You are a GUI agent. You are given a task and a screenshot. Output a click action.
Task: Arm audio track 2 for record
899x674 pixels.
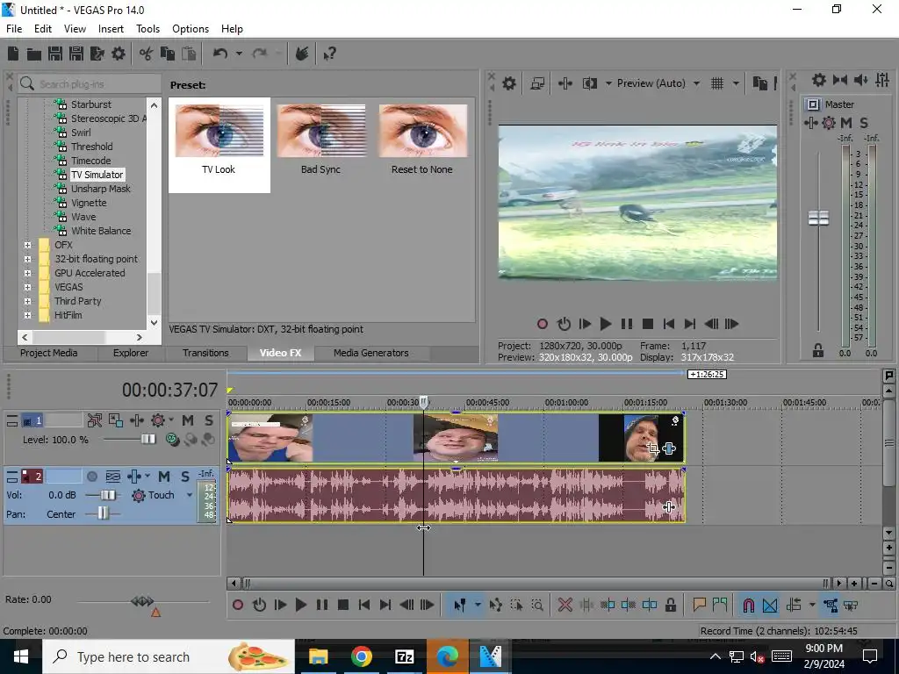91,477
